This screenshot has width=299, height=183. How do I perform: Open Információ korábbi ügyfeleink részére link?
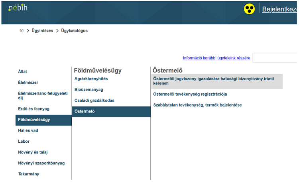click(x=216, y=58)
